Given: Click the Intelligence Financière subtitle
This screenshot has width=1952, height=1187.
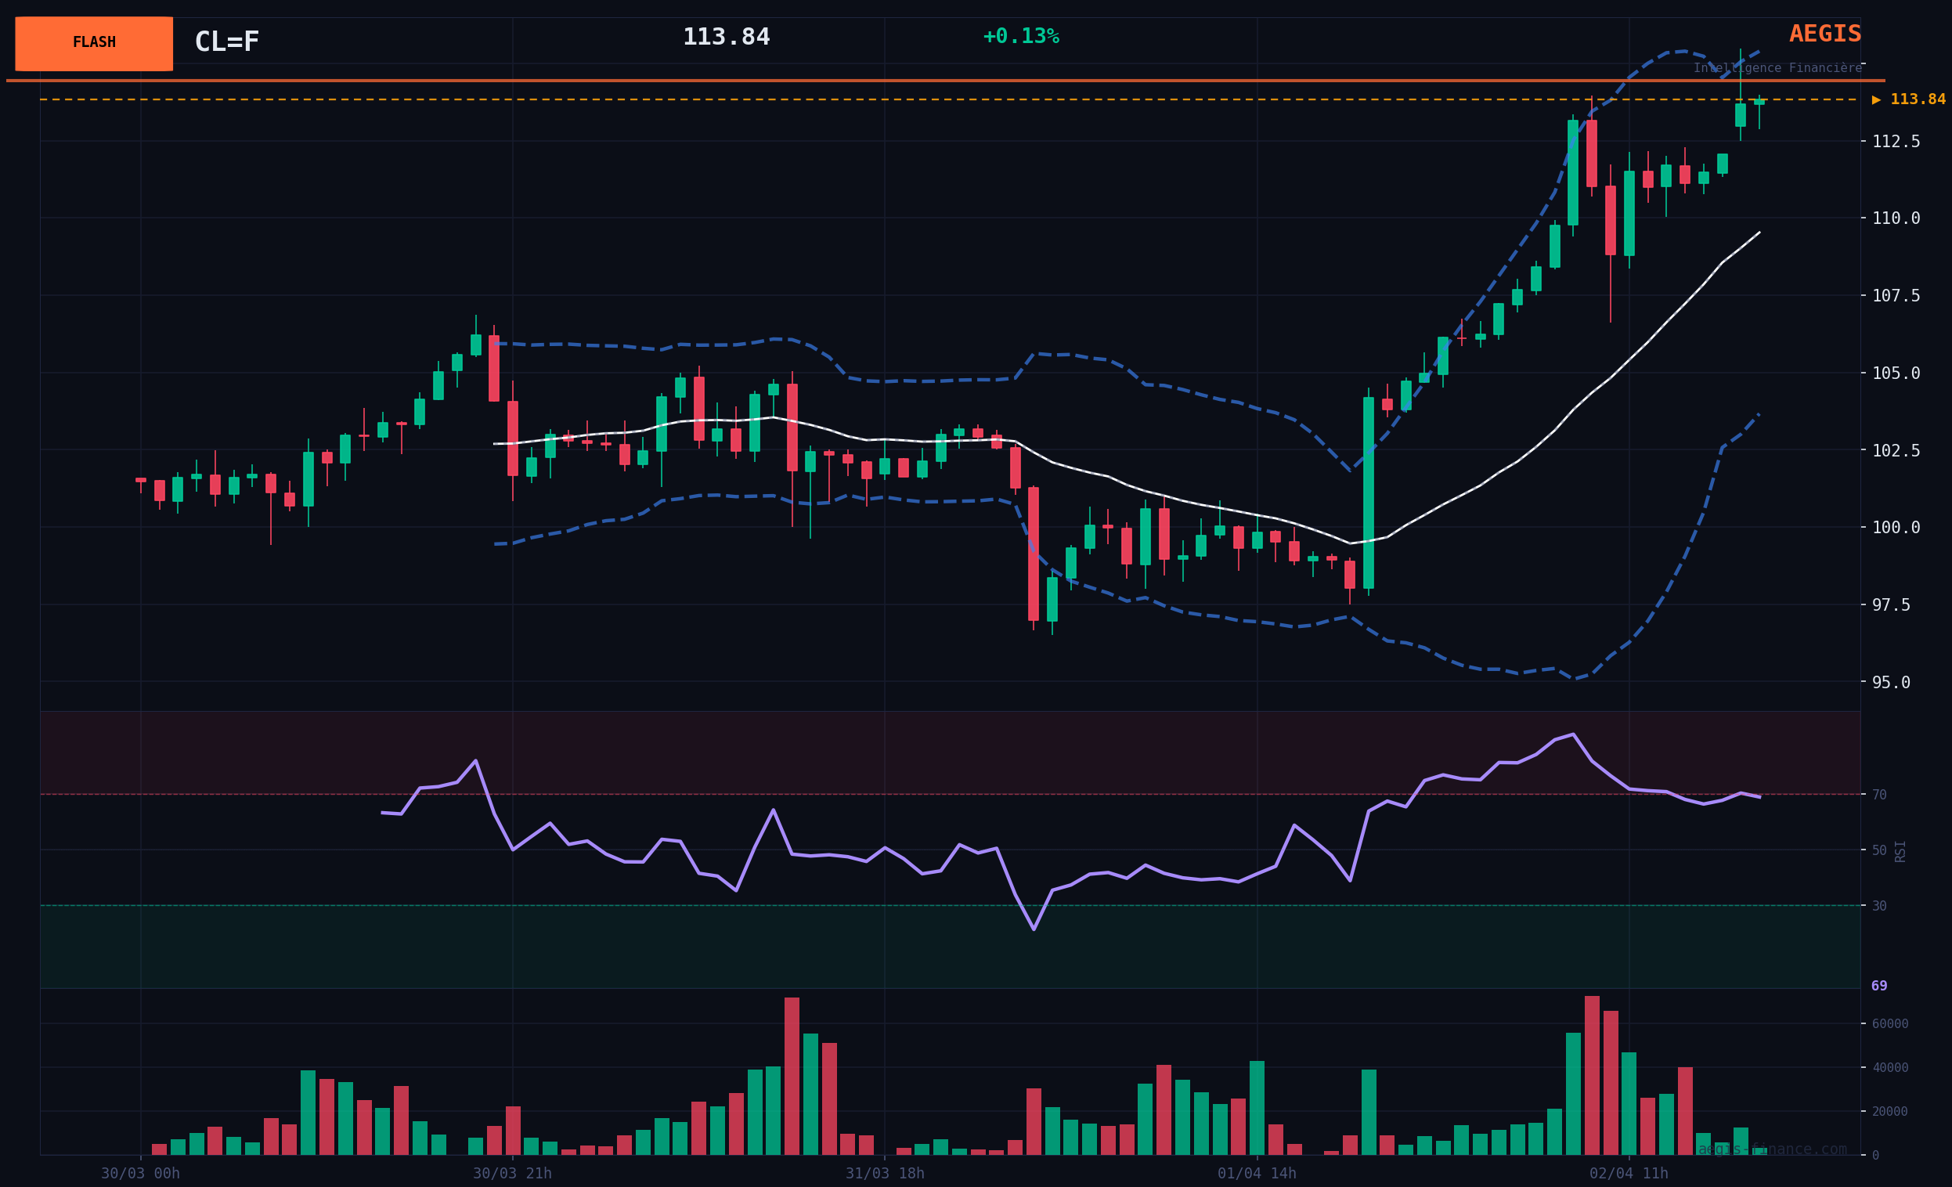Looking at the screenshot, I should (x=1777, y=68).
